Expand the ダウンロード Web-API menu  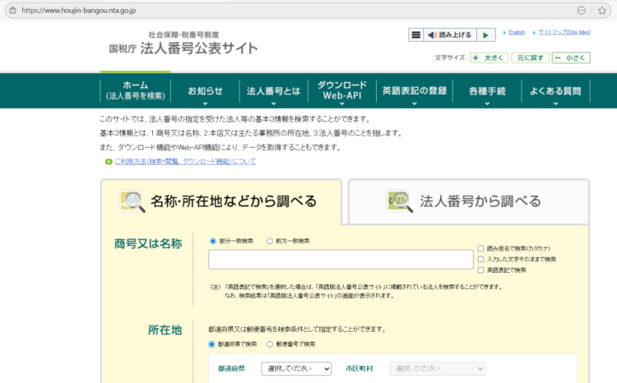coord(342,90)
